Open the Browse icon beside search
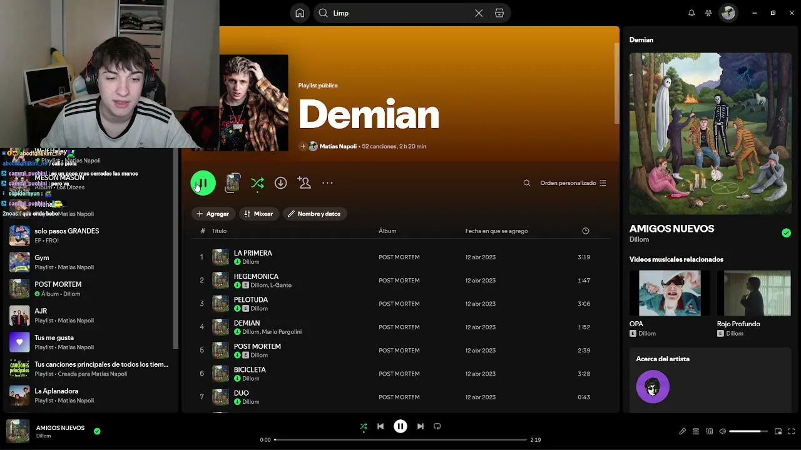The width and height of the screenshot is (801, 450). click(499, 13)
